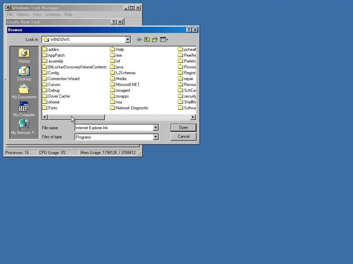Click the CPU Usage: 0% status text

(x=52, y=153)
